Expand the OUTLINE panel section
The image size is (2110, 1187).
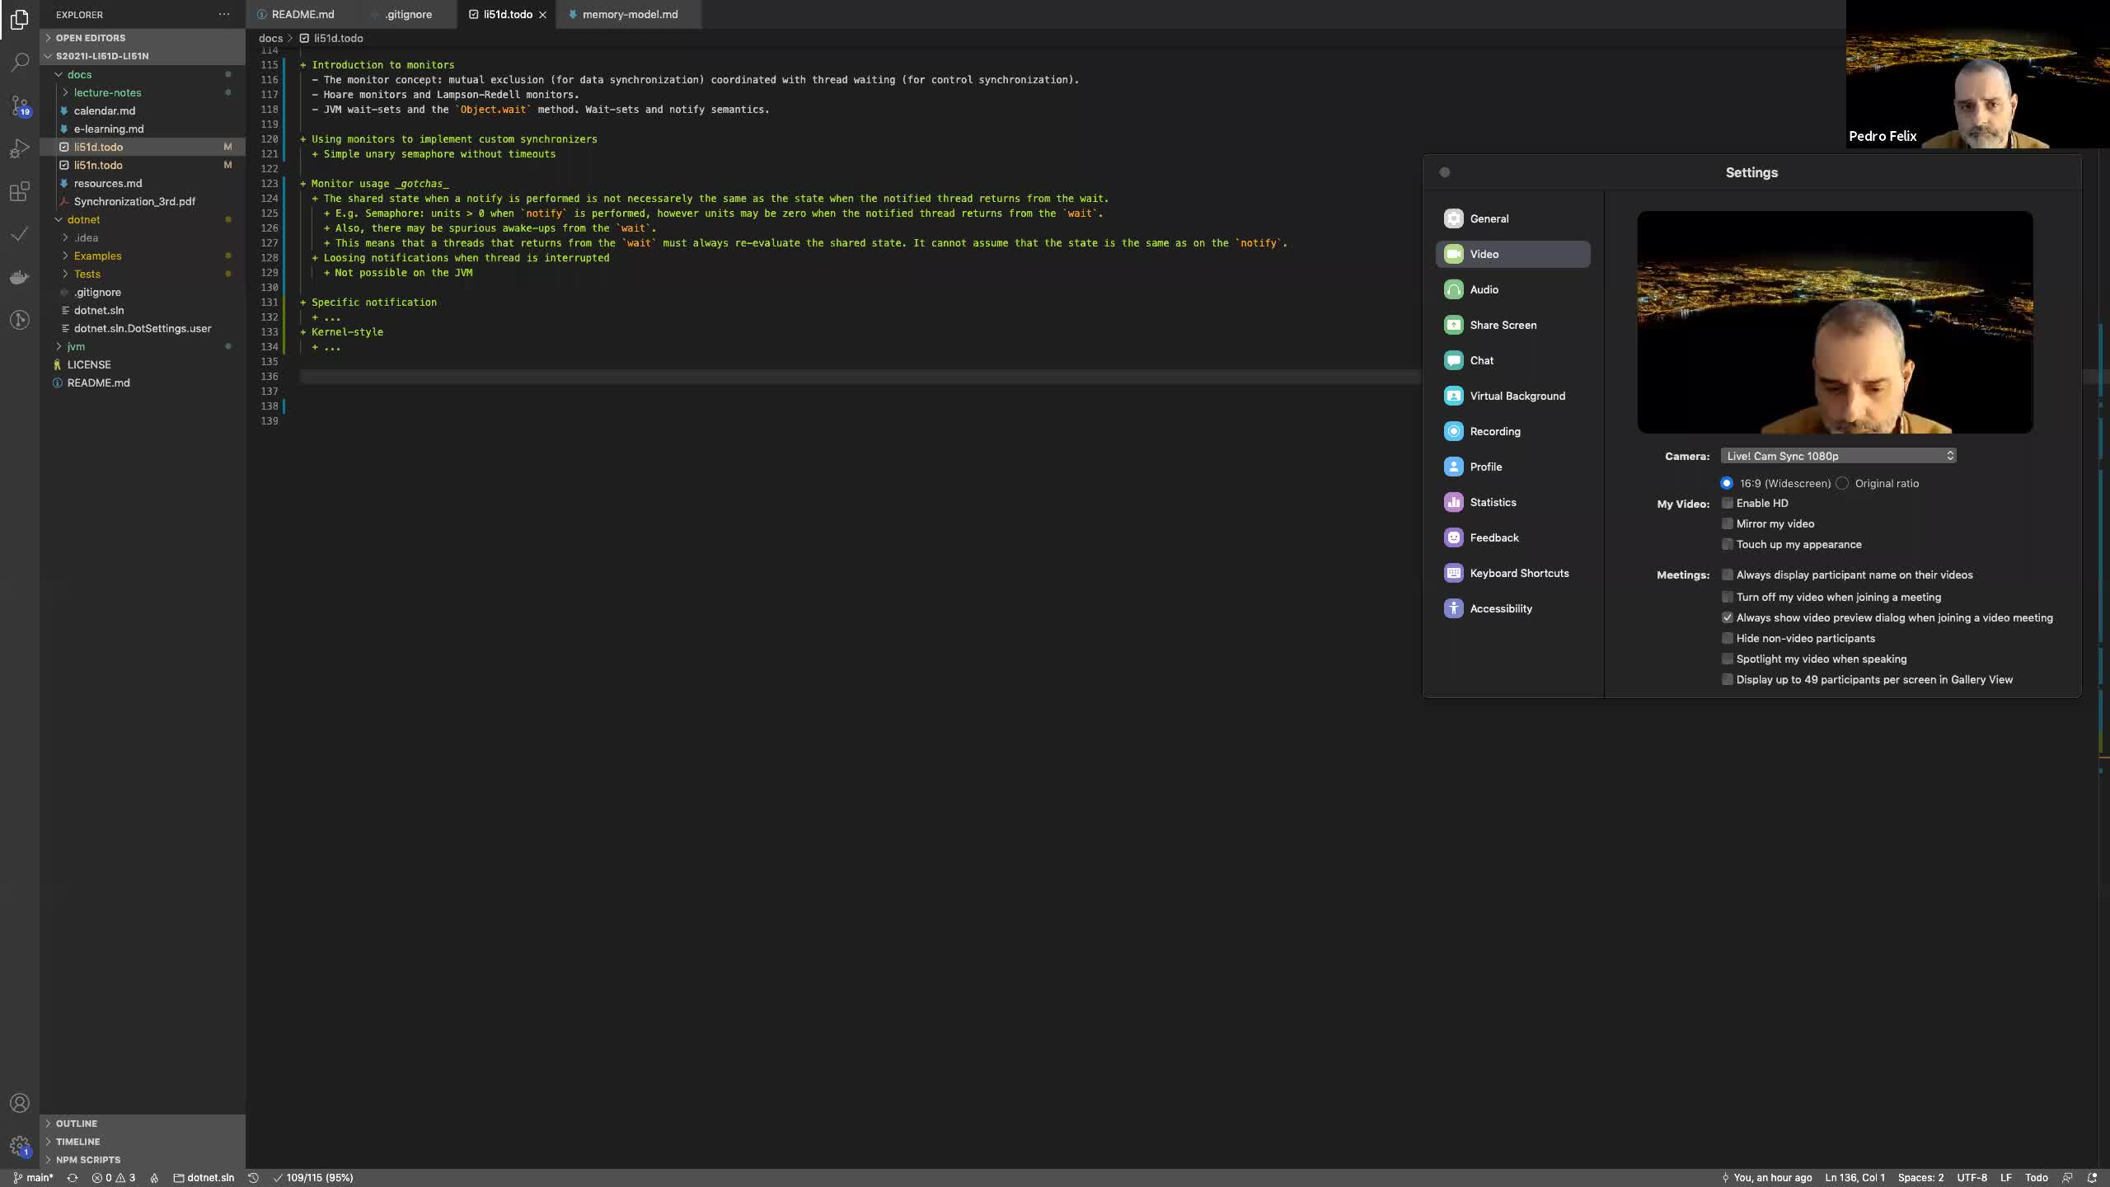coord(77,1124)
